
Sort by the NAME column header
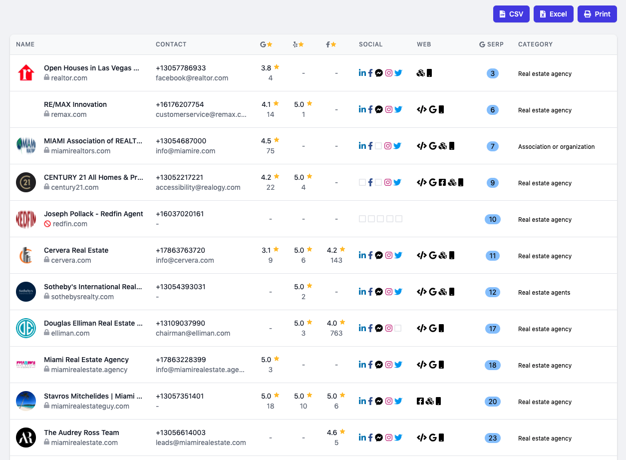coord(25,44)
